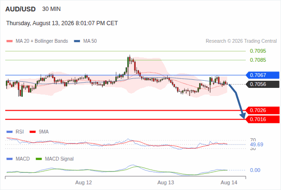Click the 30 MIN timeframe label
Viewport: 281px width, 190px height.
point(51,9)
